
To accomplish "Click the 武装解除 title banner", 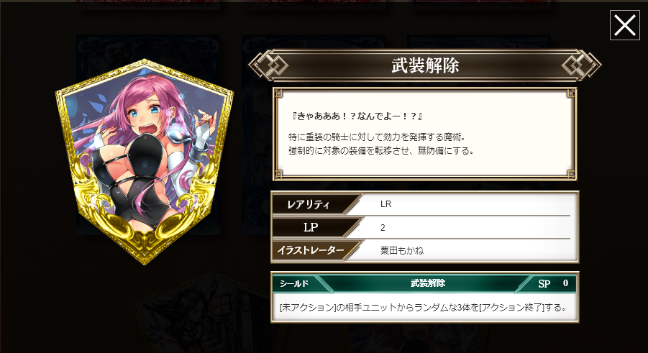I will [x=425, y=65].
